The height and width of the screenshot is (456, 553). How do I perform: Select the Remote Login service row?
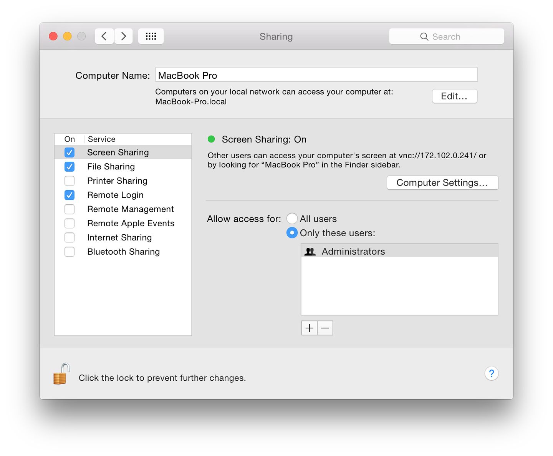(123, 195)
